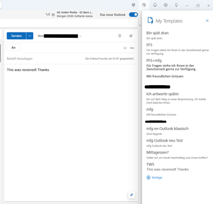Click the editor pen icon at bottom
The image size is (213, 204).
pyautogui.click(x=132, y=195)
